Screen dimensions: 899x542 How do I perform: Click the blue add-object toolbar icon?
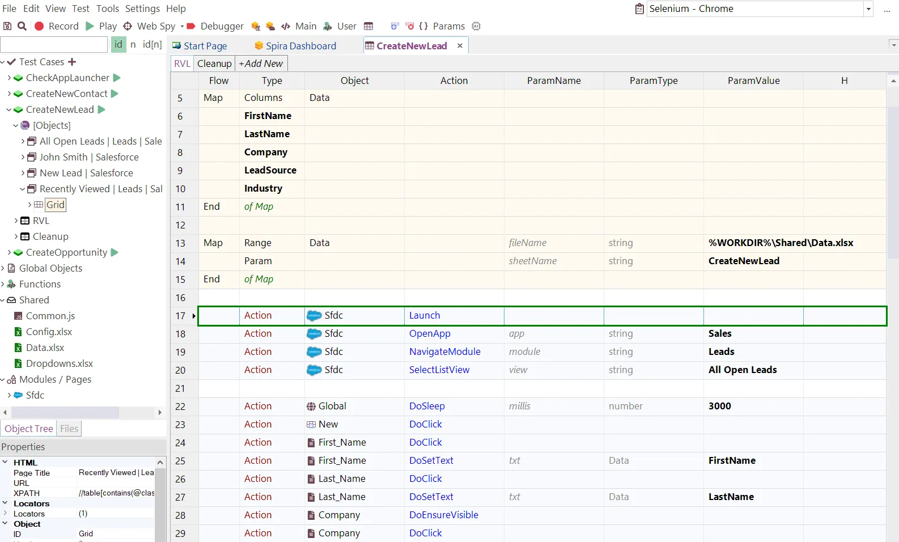pos(395,26)
